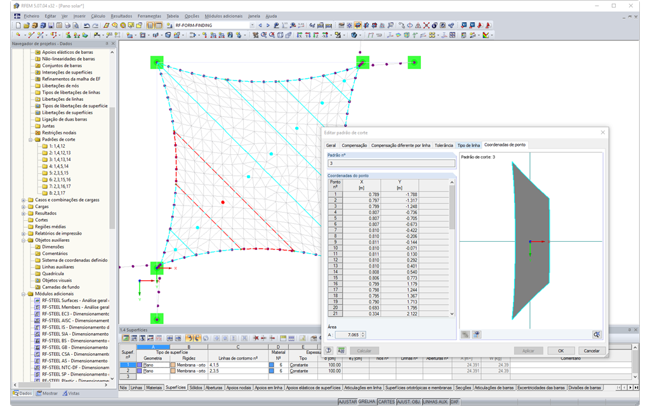This screenshot has height=406, width=650.
Task: Click the printer icon in the surface table toolbar
Action: click(312, 338)
